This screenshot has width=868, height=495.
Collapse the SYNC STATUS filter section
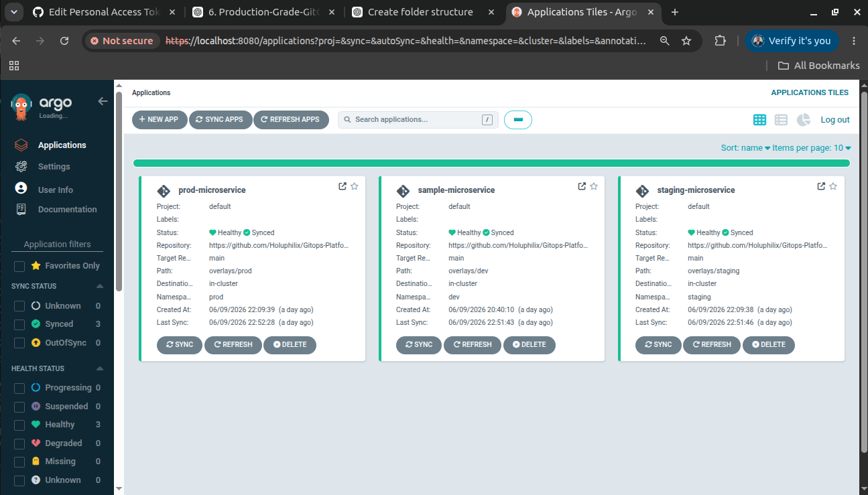coord(100,286)
